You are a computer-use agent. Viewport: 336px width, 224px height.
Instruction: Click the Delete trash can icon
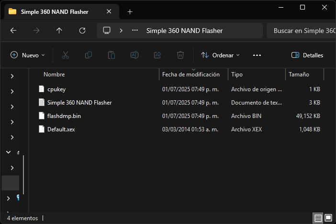point(180,55)
